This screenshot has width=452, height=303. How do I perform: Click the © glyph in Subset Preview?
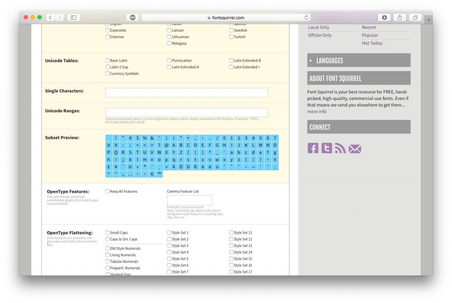(x=130, y=167)
